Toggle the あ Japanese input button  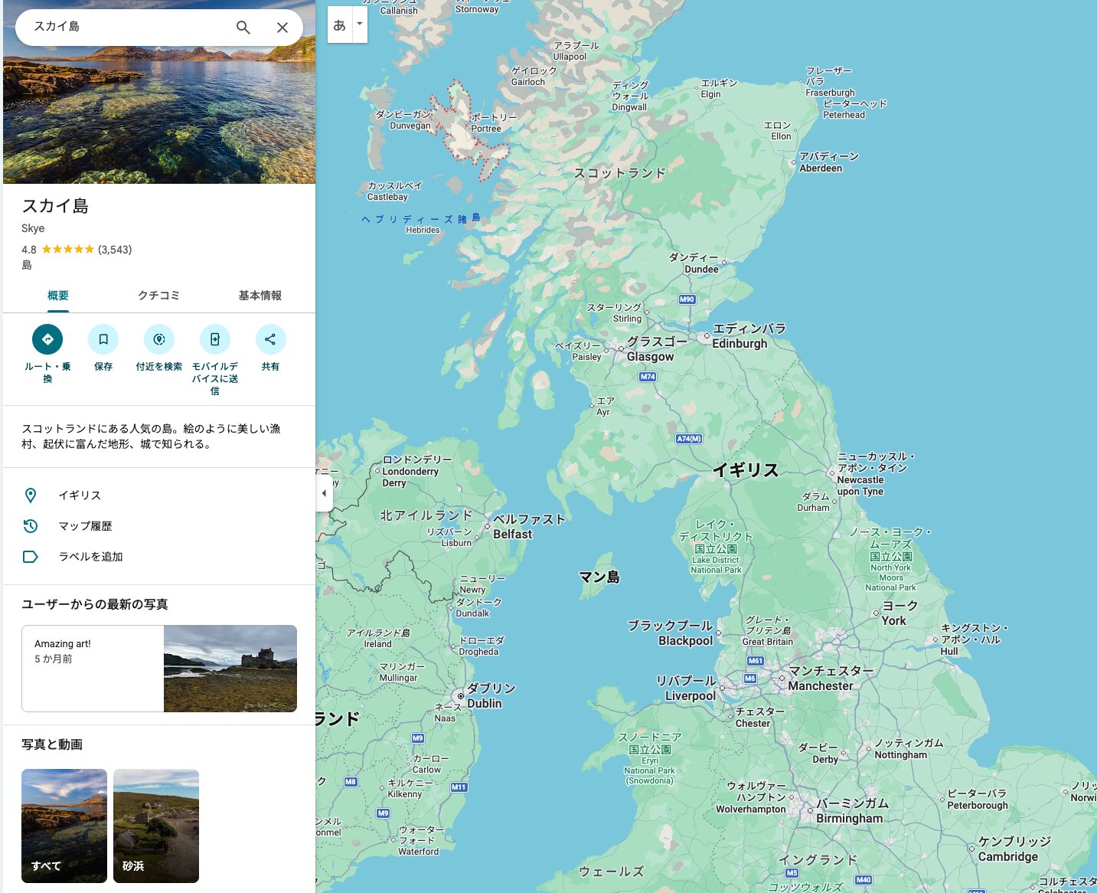point(339,25)
